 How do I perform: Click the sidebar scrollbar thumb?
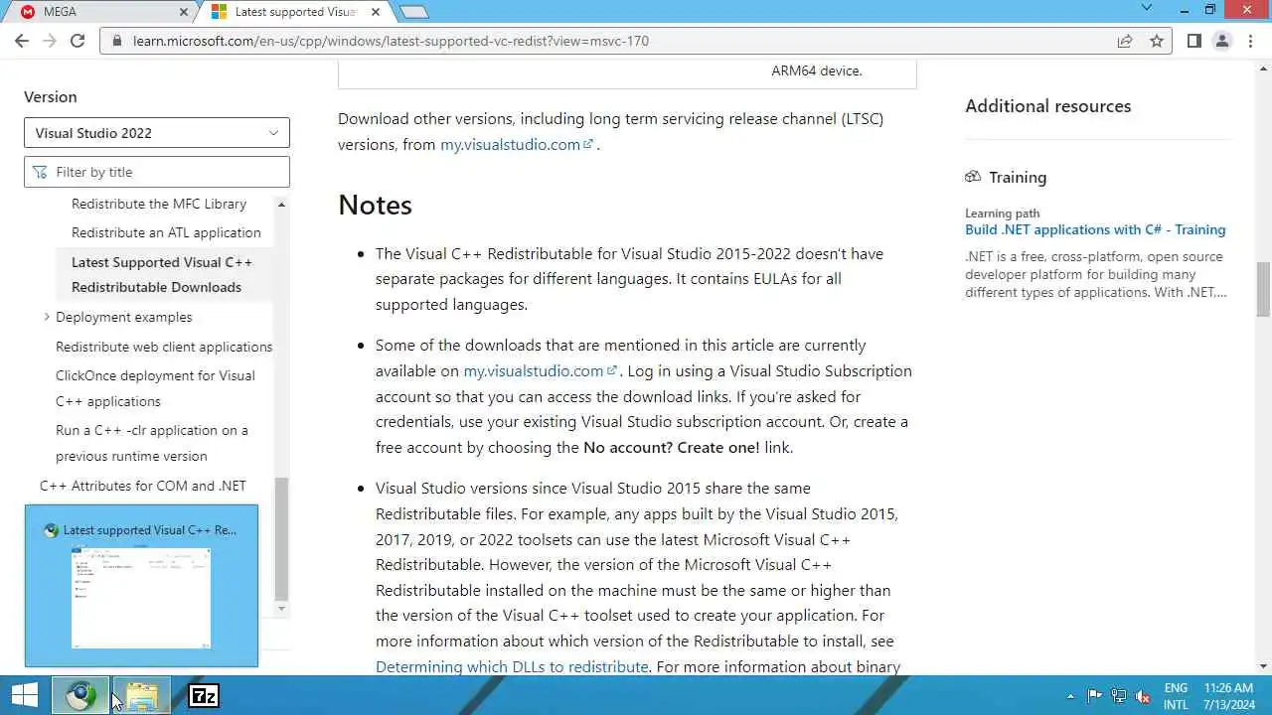(281, 538)
